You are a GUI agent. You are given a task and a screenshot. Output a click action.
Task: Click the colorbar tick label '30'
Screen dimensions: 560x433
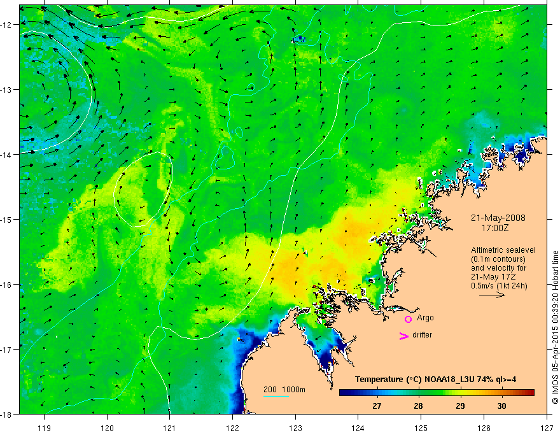(501, 406)
